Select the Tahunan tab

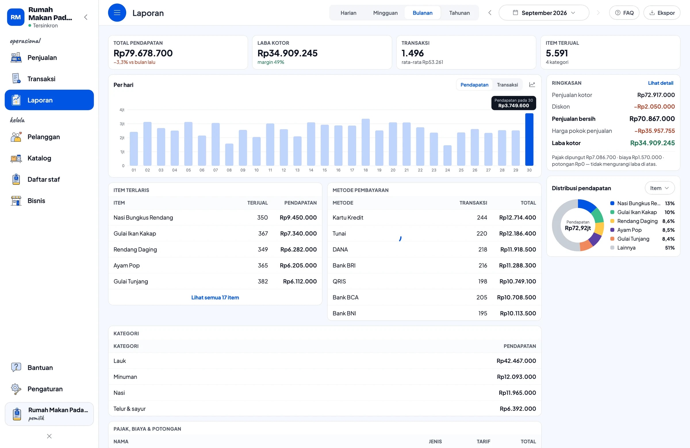coord(459,13)
